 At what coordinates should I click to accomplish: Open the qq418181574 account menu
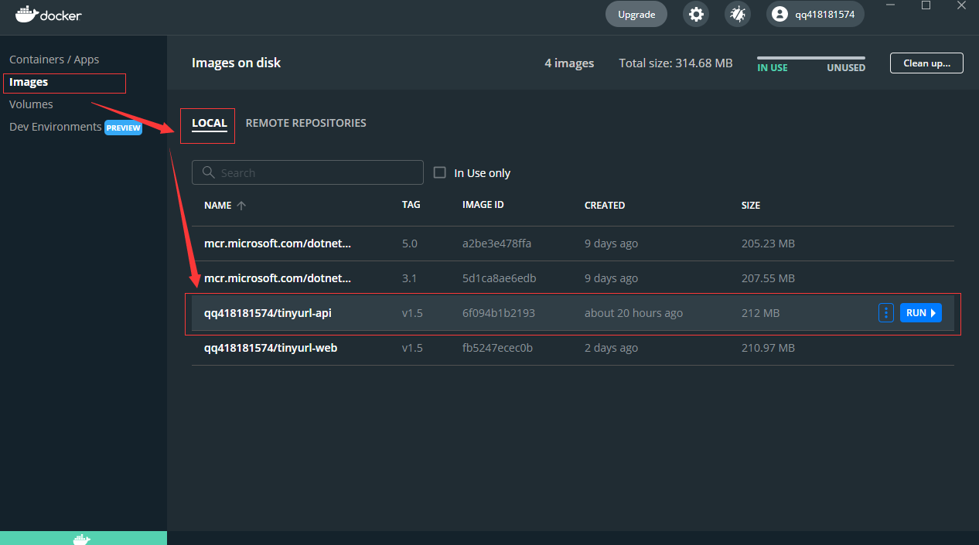click(x=815, y=14)
